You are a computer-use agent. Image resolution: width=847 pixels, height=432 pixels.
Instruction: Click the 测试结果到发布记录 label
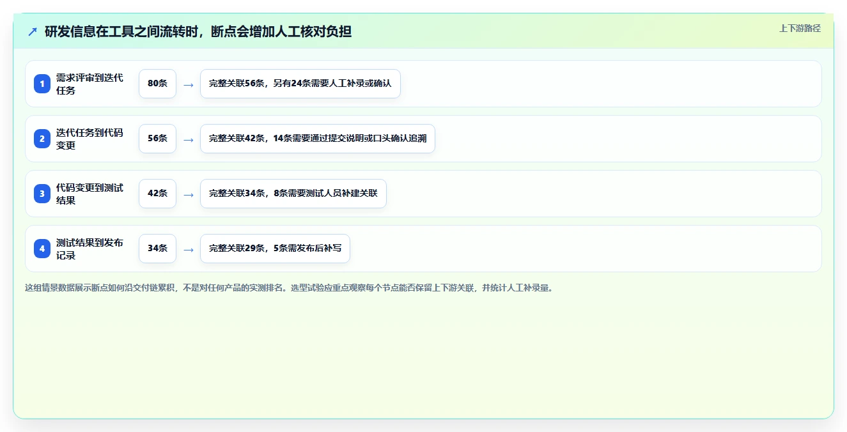coord(89,249)
